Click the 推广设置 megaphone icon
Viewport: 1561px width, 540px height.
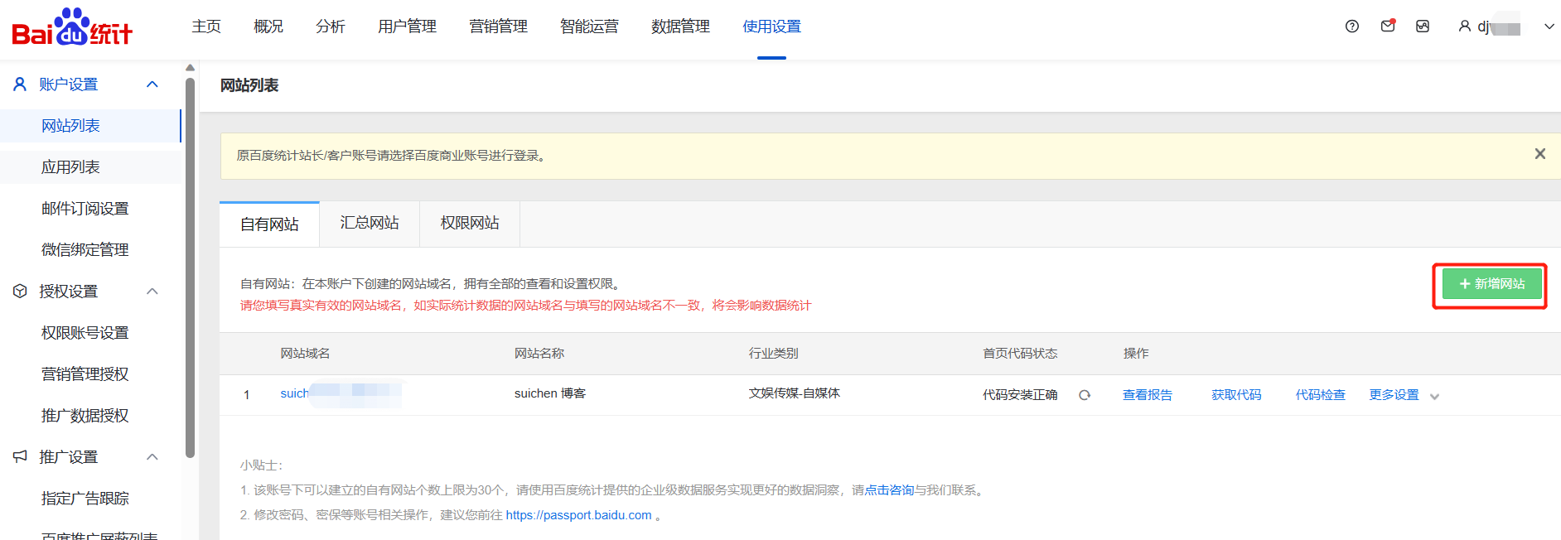[x=20, y=457]
